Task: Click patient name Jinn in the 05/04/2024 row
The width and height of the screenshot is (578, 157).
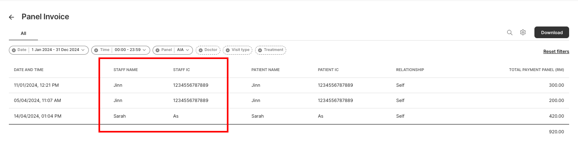Action: [256, 100]
